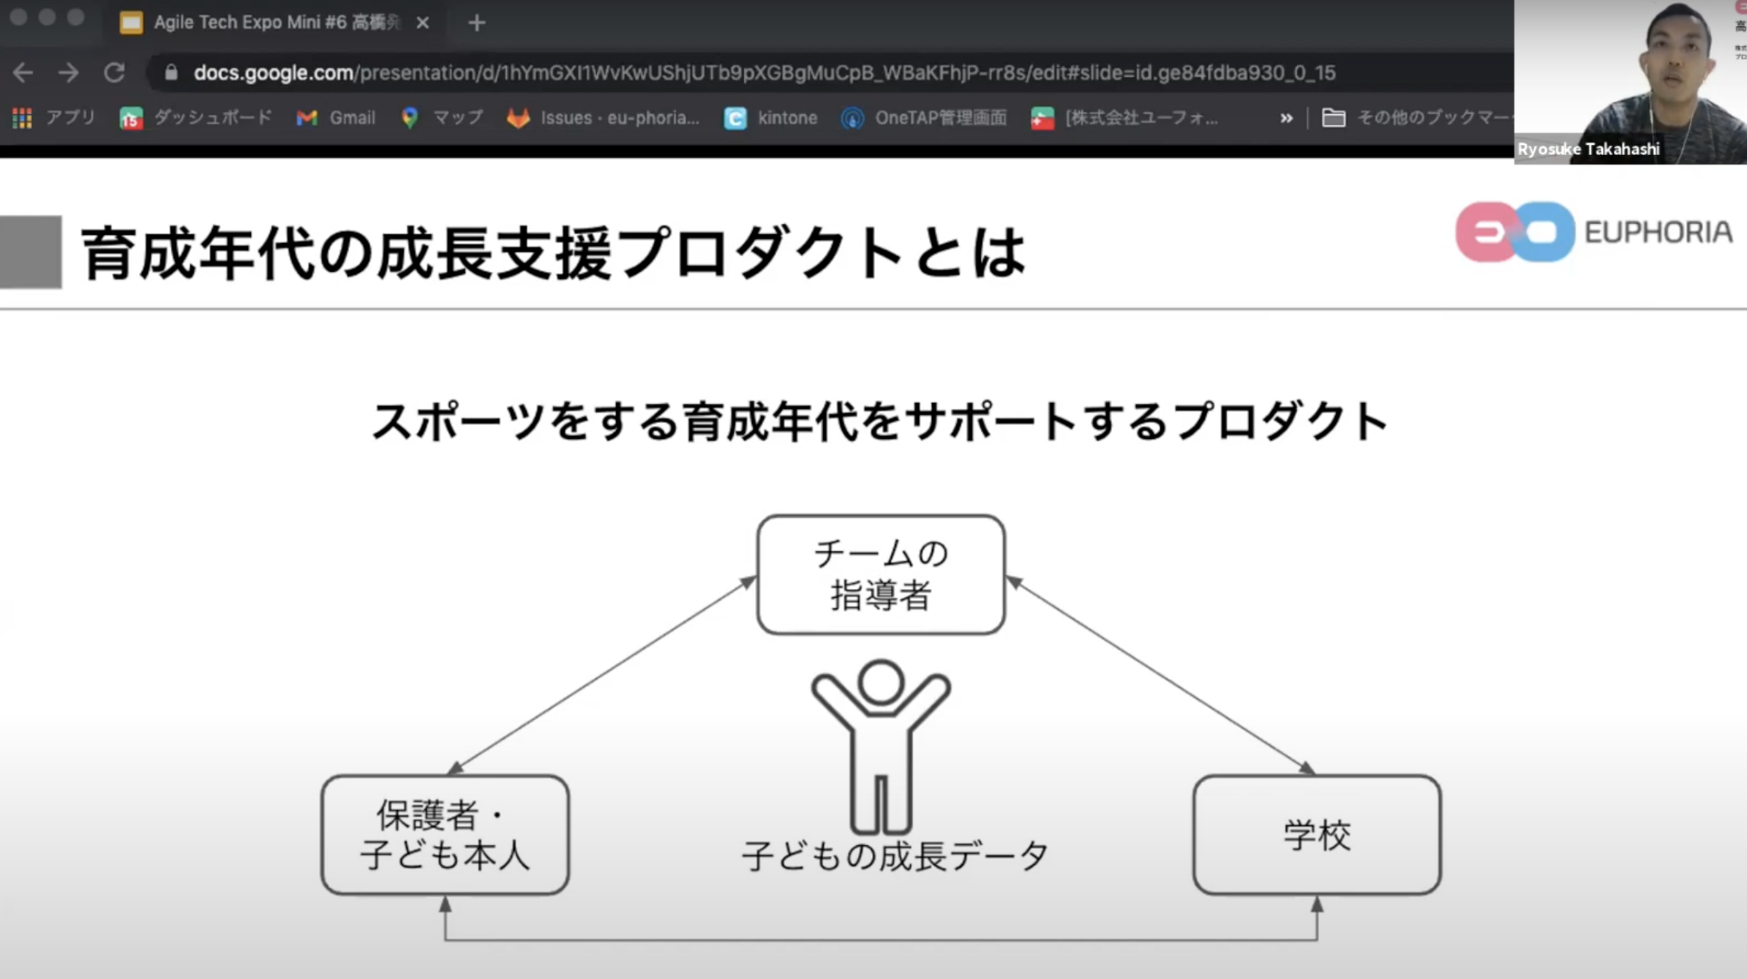Open the OneTAP管理画面 bookmark
This screenshot has width=1747, height=979.
pos(925,118)
